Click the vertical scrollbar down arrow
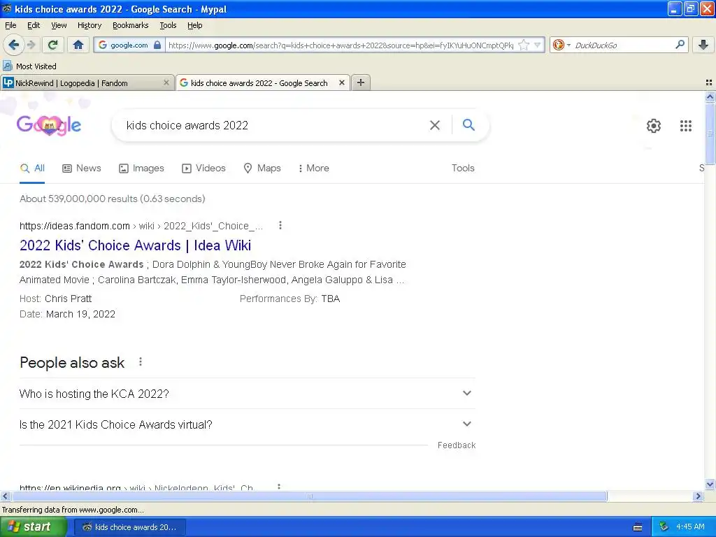The height and width of the screenshot is (537, 716). 710,484
